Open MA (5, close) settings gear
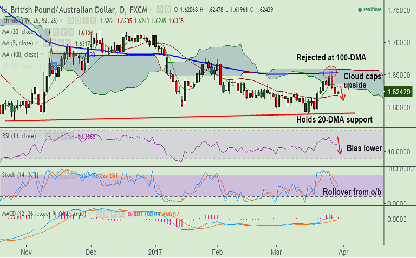 coord(53,43)
